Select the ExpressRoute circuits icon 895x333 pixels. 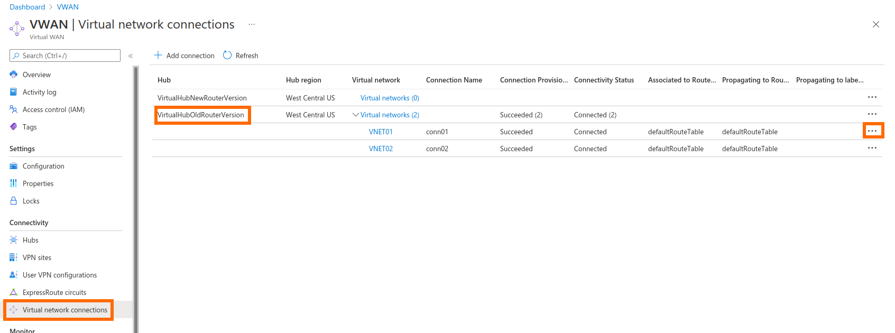pos(14,292)
